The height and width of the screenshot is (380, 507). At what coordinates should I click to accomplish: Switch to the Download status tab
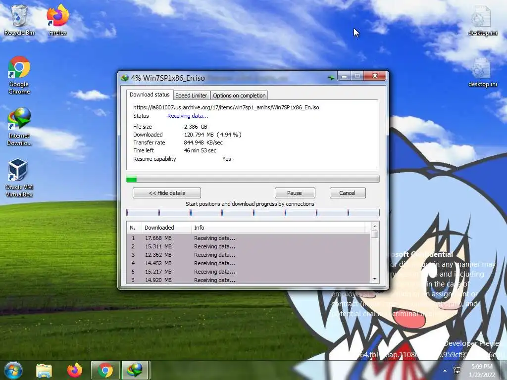(150, 95)
